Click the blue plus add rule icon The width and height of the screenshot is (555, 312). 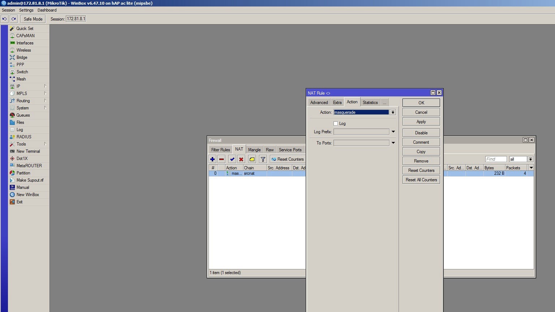click(212, 159)
